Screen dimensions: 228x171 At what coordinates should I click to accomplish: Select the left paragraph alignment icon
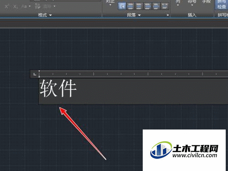[130, 6]
